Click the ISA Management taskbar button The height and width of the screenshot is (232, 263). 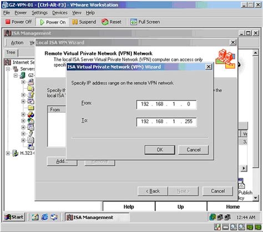[x=97, y=217]
